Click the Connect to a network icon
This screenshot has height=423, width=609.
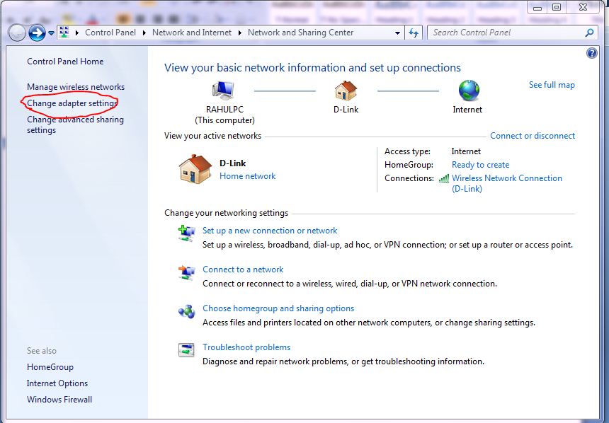186,272
